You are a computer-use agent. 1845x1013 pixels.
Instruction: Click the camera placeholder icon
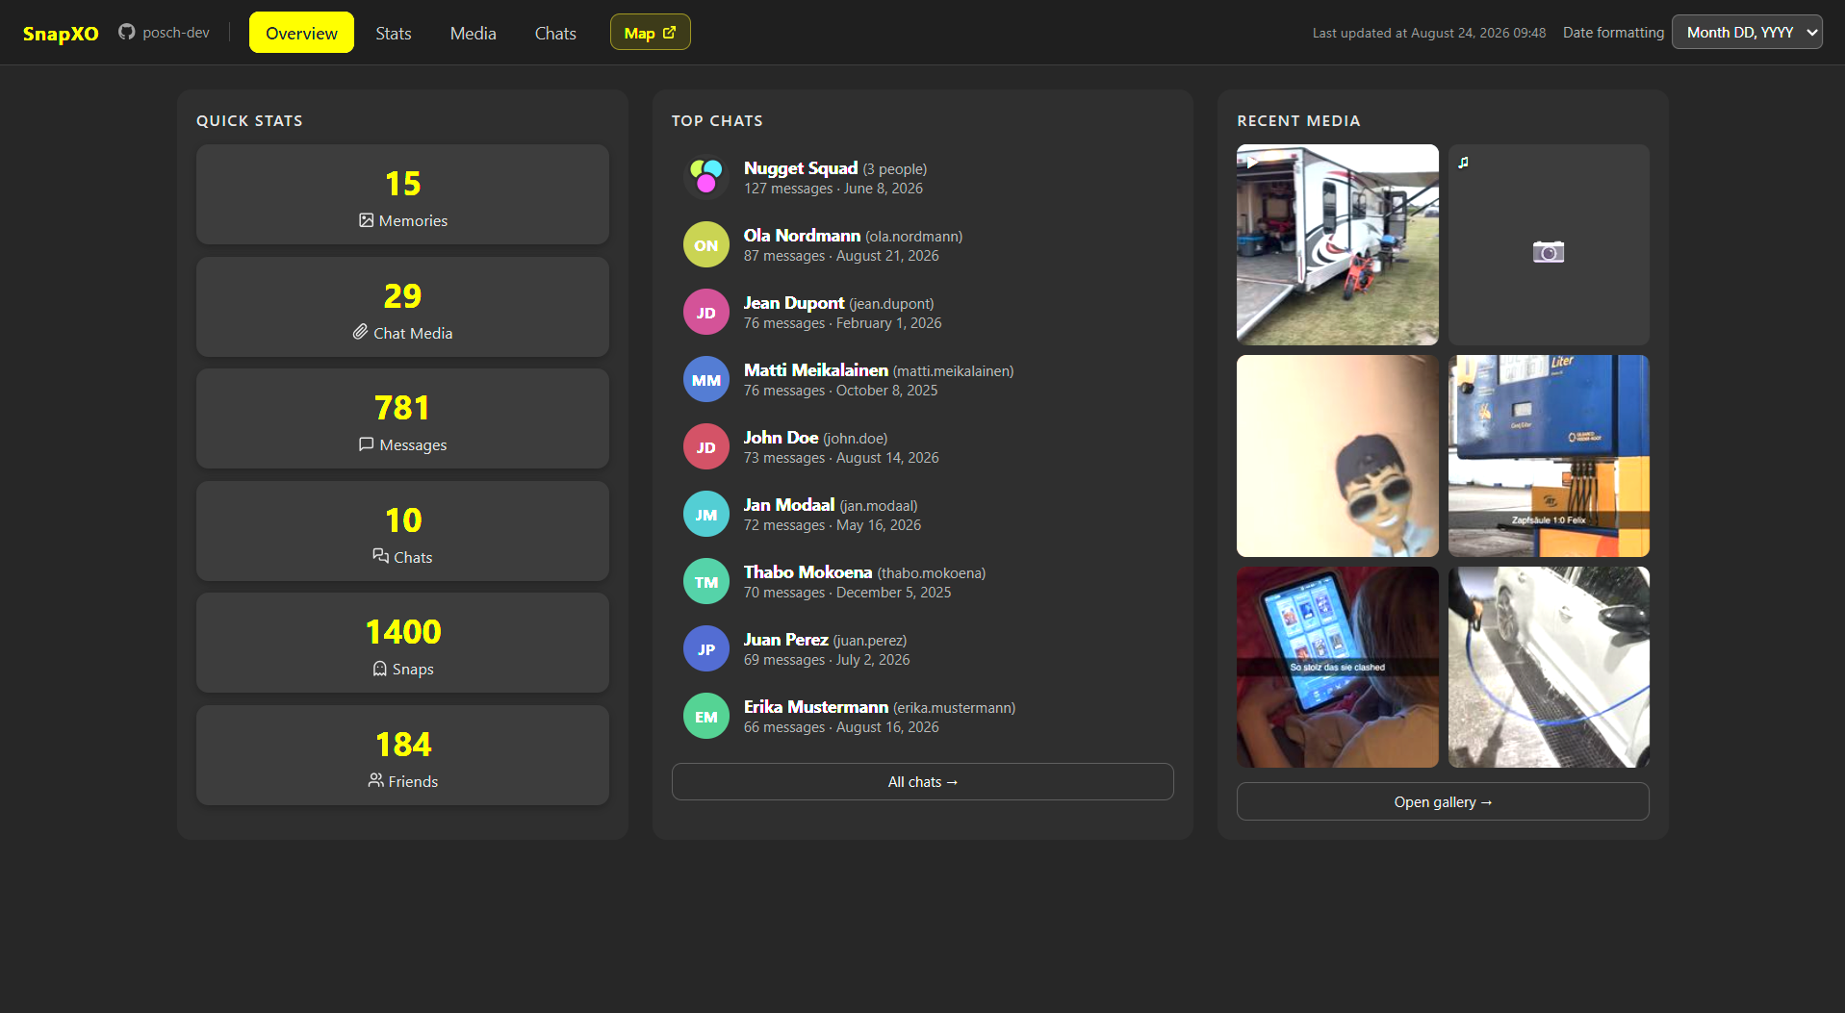click(1549, 252)
